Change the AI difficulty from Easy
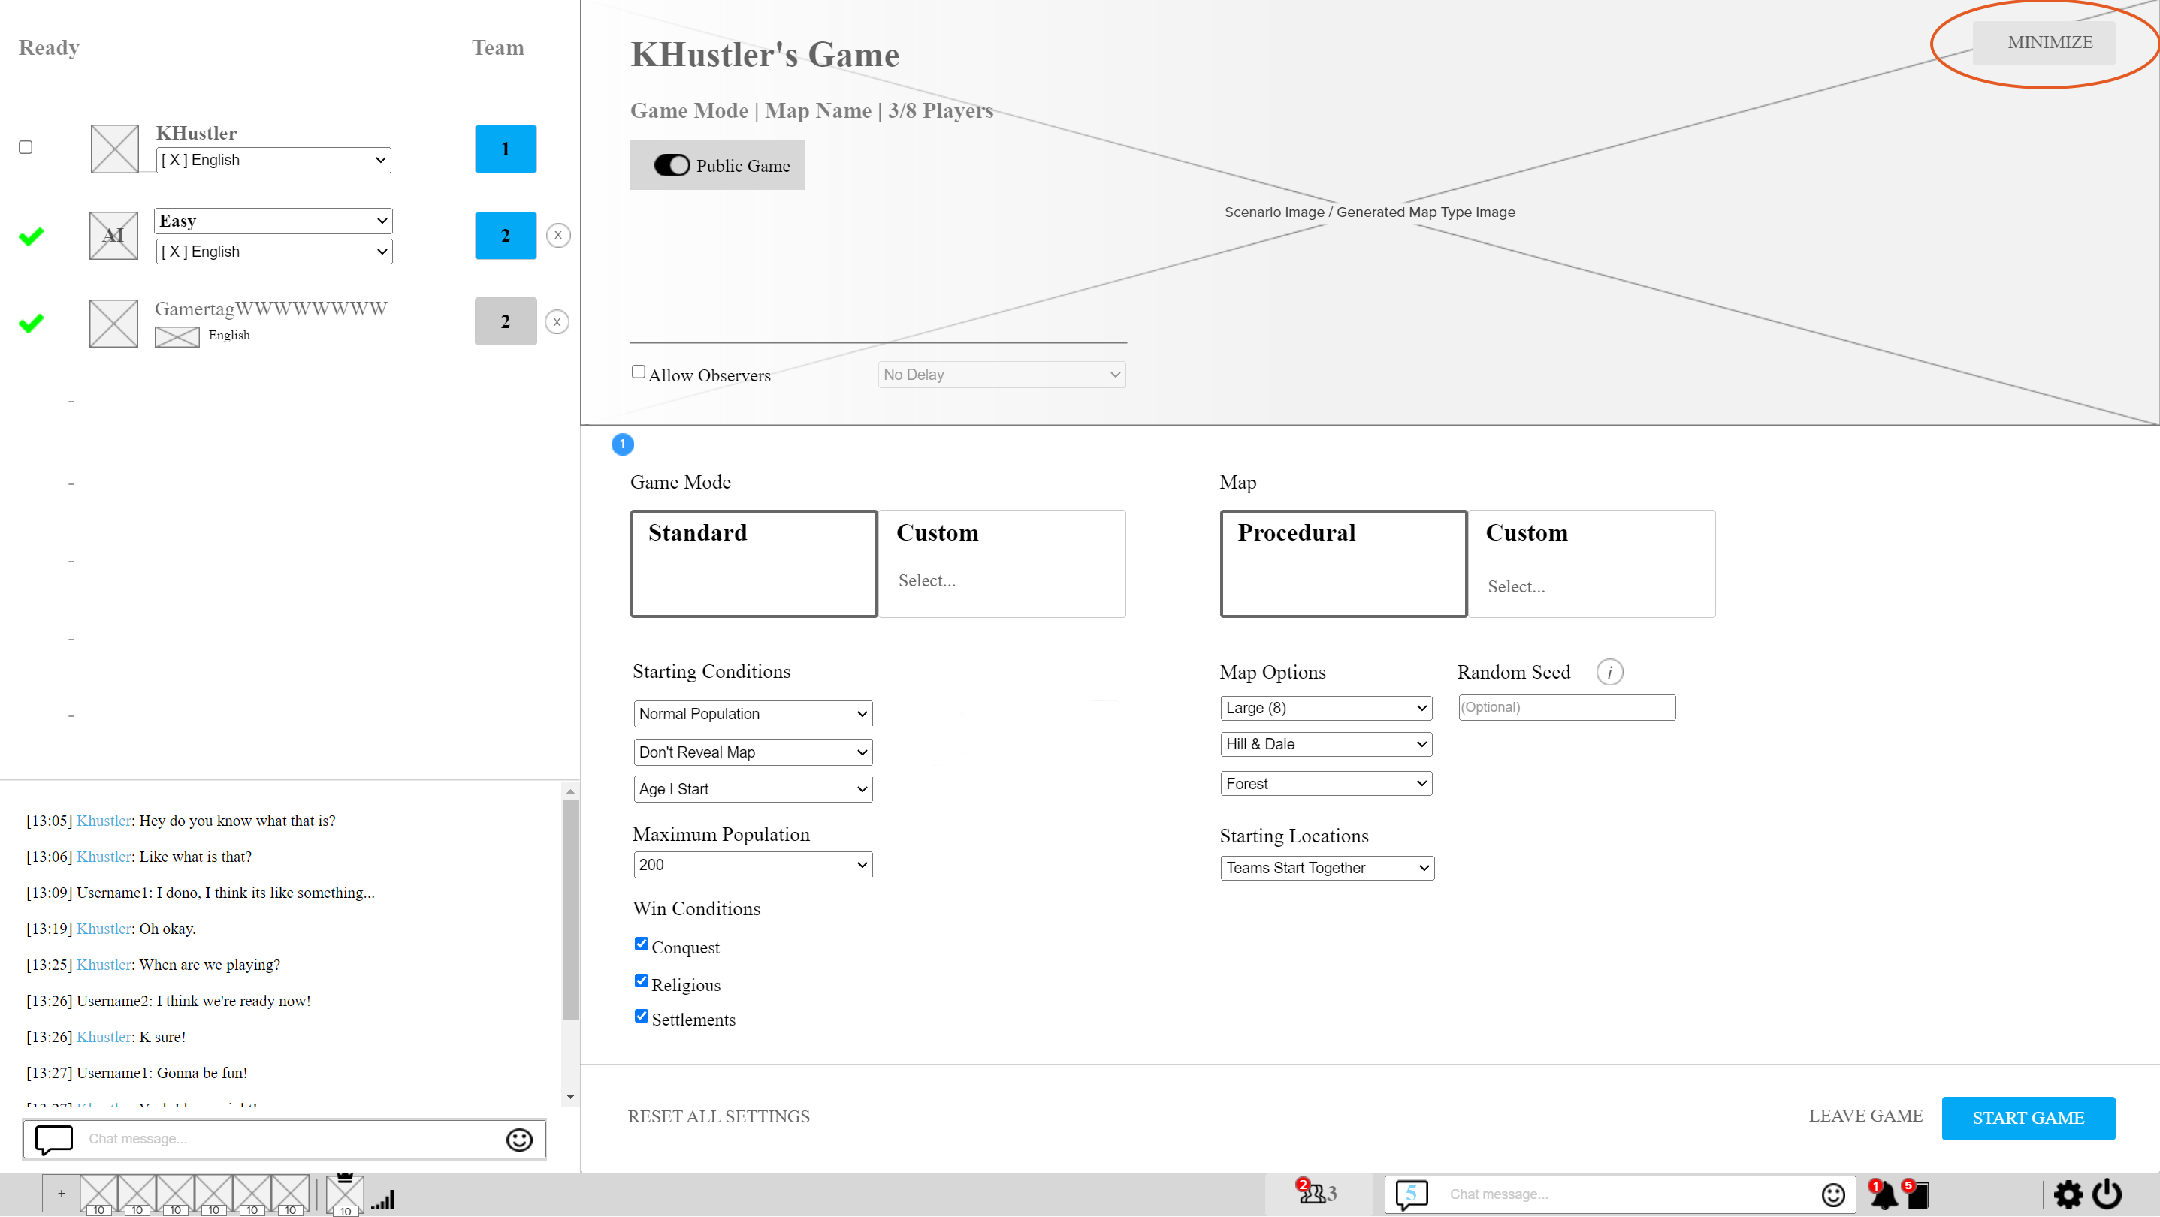Screen dimensions: 2160x1217 (273, 221)
